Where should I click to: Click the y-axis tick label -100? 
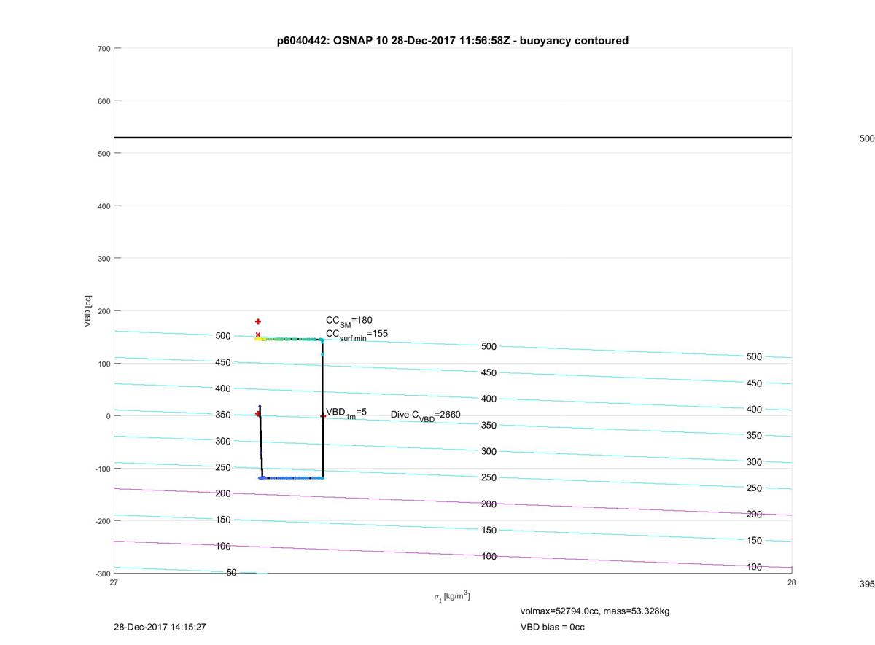(x=101, y=469)
